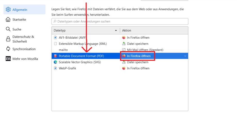
Task: Click Mit Mail öffnen (Standard) action
Action: coord(145,50)
